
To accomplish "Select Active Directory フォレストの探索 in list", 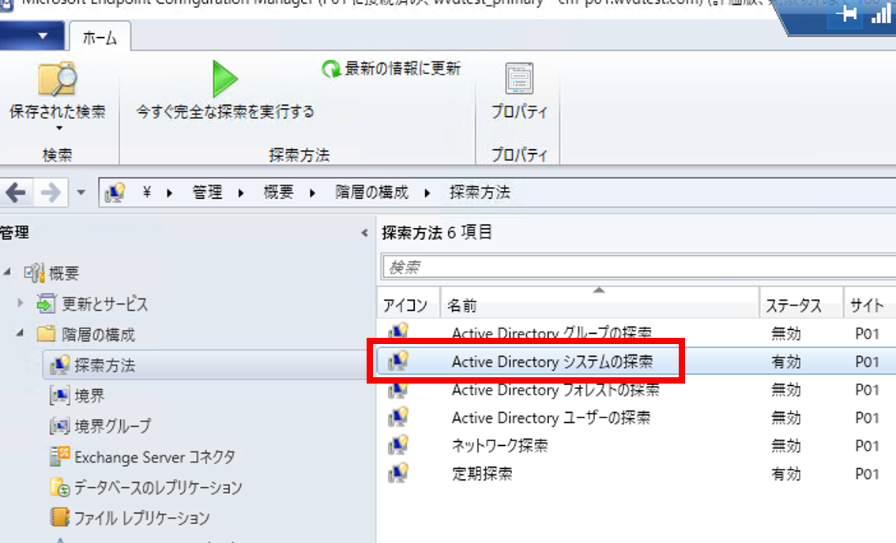I will (x=555, y=390).
